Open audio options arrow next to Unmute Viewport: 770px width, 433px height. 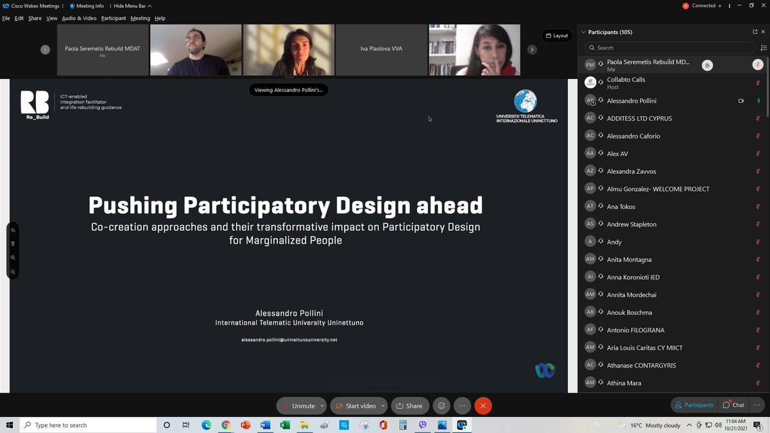[x=322, y=405]
